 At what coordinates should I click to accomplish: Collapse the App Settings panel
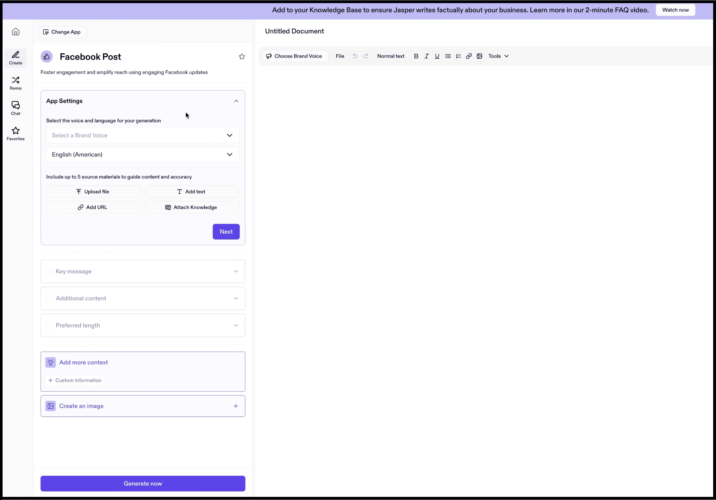pyautogui.click(x=236, y=101)
